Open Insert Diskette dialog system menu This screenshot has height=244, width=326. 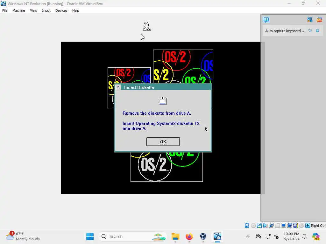[x=118, y=87]
